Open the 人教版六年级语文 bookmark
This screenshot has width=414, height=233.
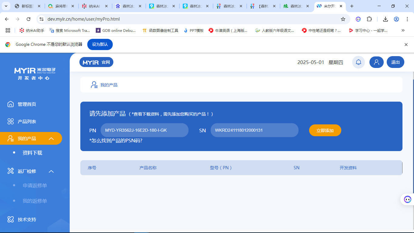click(275, 30)
